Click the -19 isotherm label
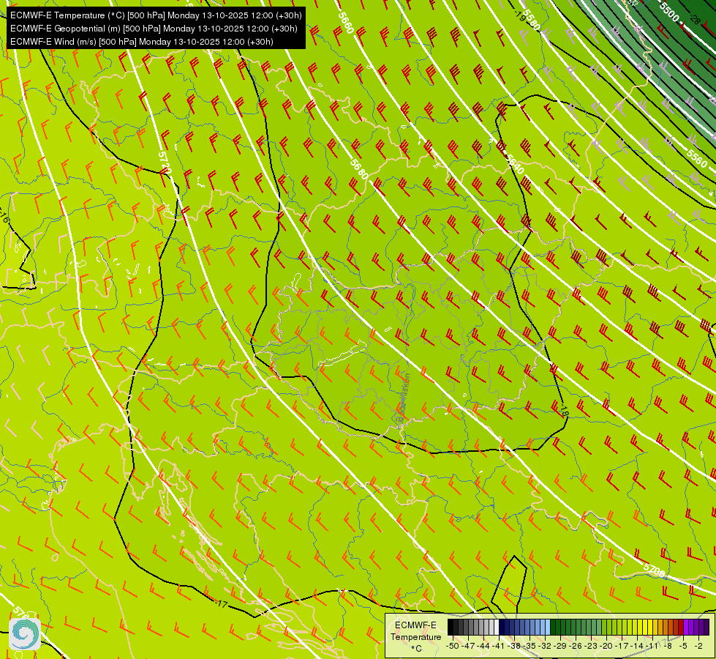 520,15
